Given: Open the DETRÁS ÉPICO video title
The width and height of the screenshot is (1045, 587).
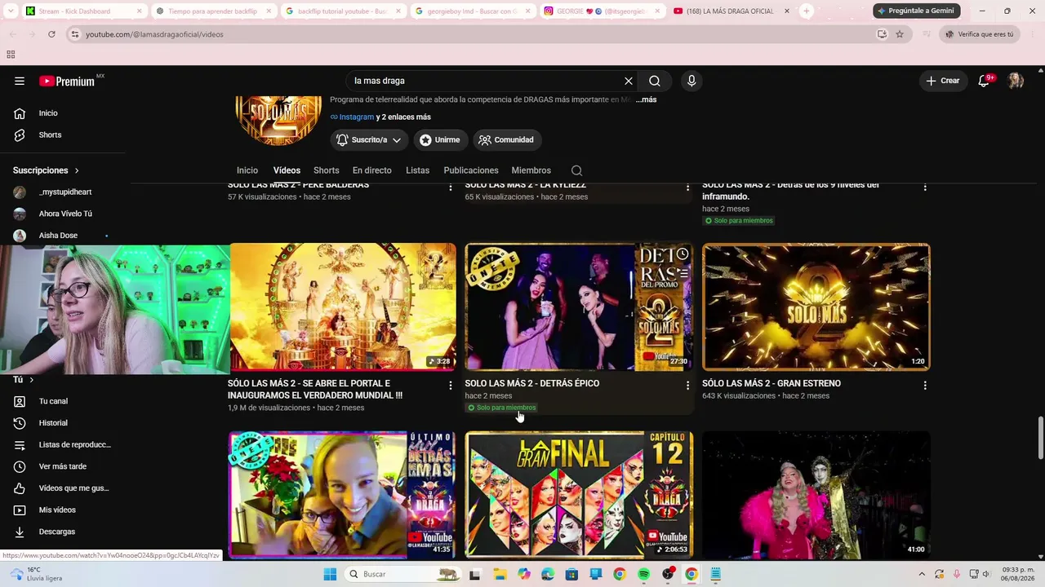Looking at the screenshot, I should point(531,383).
